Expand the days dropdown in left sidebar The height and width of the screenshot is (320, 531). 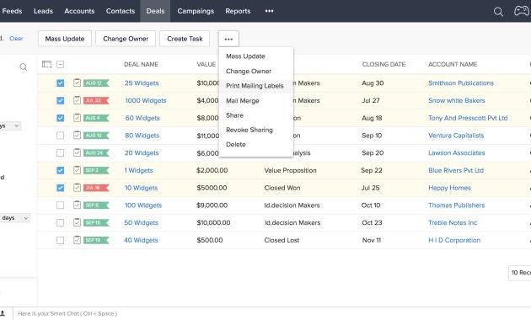(x=15, y=218)
